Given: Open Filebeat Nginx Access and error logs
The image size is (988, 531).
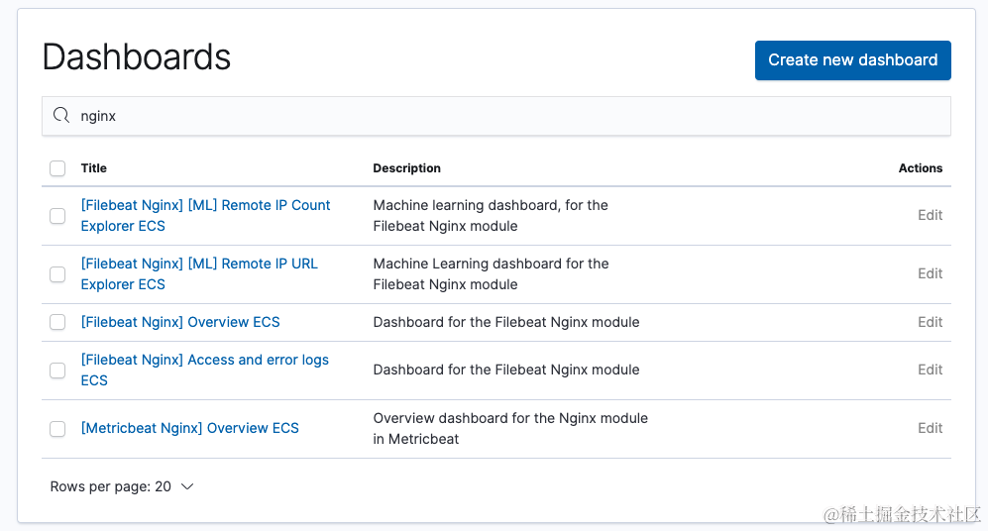Looking at the screenshot, I should (x=204, y=361).
